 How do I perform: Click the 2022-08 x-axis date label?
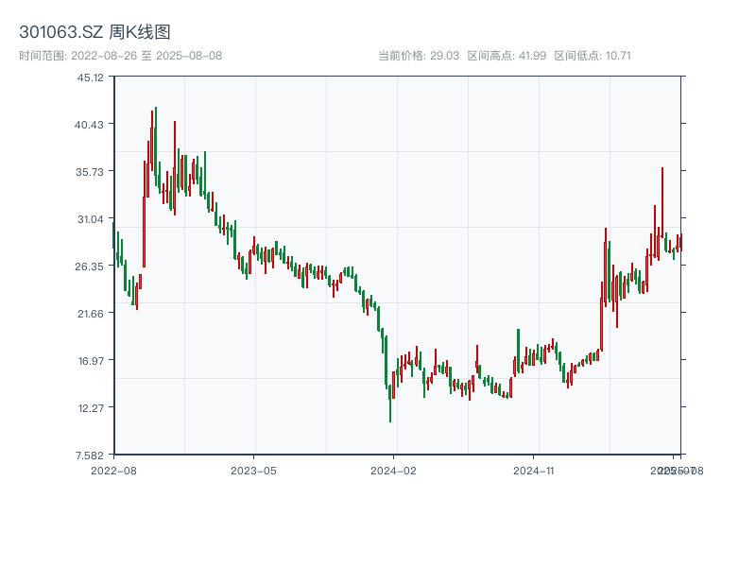click(x=113, y=470)
